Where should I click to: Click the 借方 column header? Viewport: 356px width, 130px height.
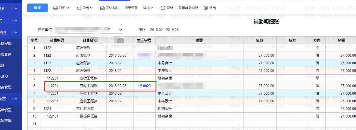click(260, 40)
